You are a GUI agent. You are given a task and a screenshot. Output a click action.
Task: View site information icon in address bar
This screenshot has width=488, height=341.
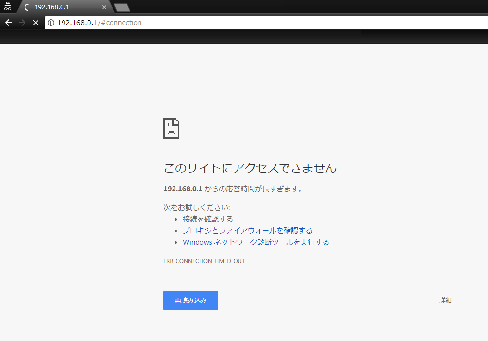click(51, 23)
